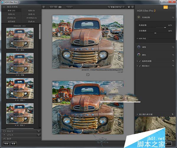Viewport: 177px width, 148px height.
Task: Select the 喜爱 (0) favorites category
Action: click(31, 22)
